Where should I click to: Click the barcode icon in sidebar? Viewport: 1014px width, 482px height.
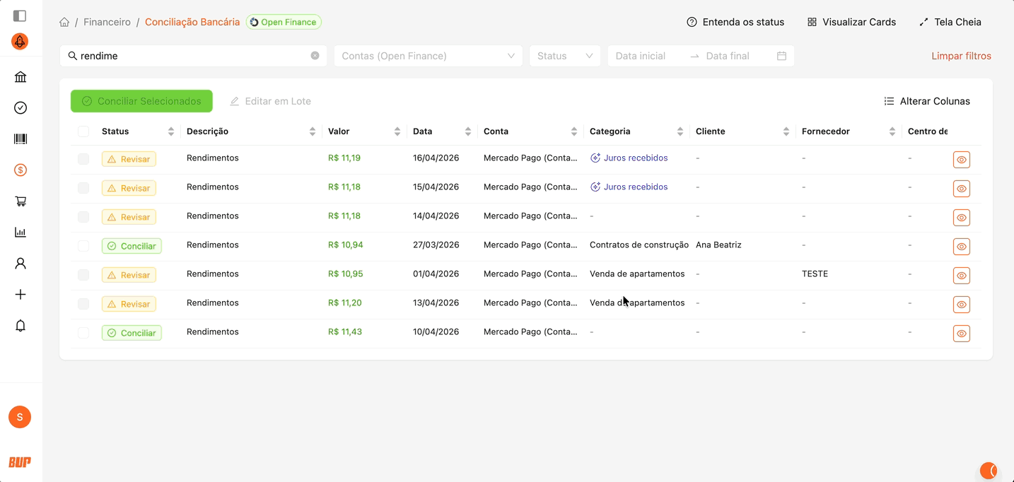pyautogui.click(x=21, y=139)
